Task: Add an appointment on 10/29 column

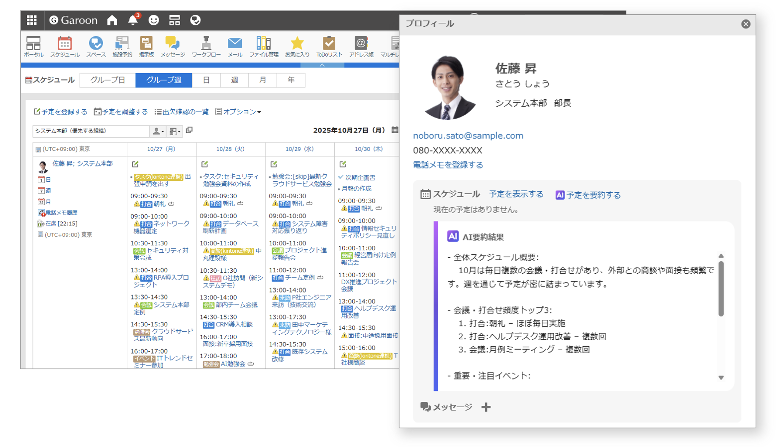Action: (x=274, y=164)
